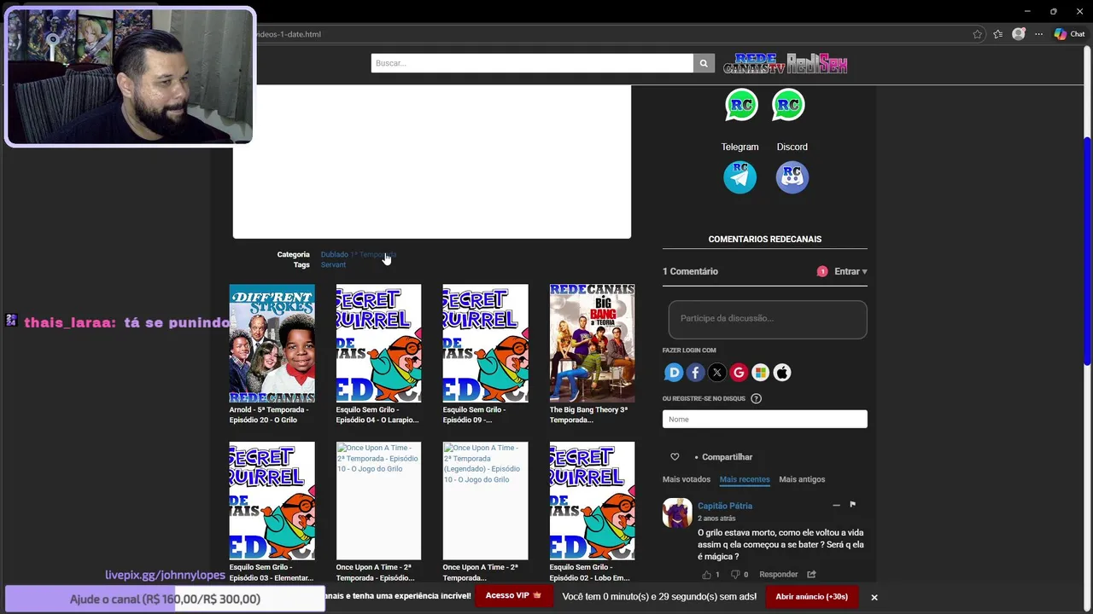This screenshot has height=614, width=1093.
Task: Collapse Capitão Pátria's comment thread
Action: click(836, 506)
